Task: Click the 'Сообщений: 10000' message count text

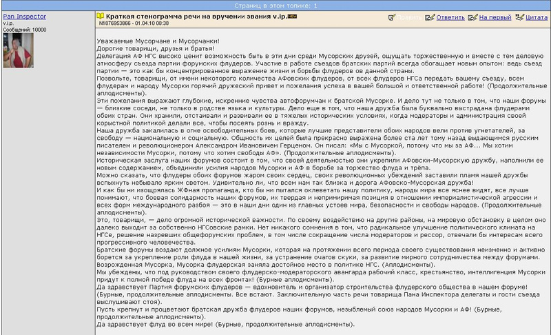Action: (x=25, y=30)
